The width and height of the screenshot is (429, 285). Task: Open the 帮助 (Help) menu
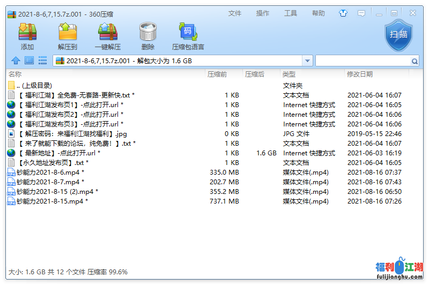319,13
